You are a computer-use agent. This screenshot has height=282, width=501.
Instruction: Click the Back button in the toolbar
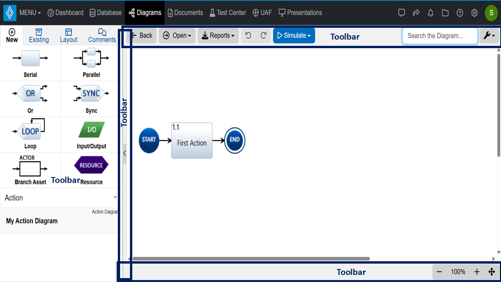pyautogui.click(x=142, y=35)
